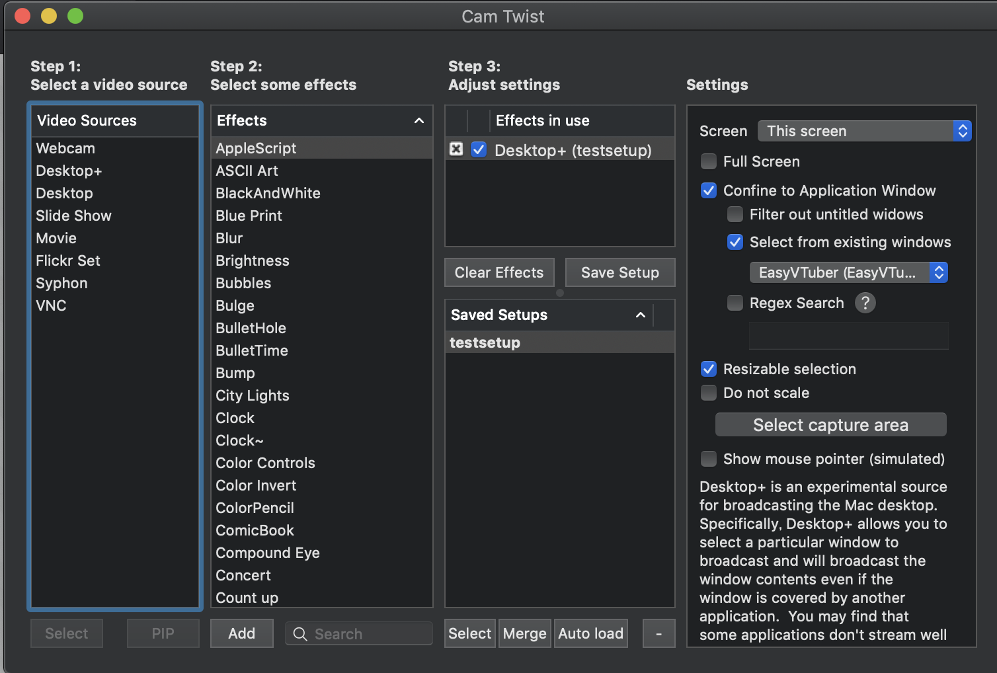Uncheck Confine to Application Window

point(709,190)
